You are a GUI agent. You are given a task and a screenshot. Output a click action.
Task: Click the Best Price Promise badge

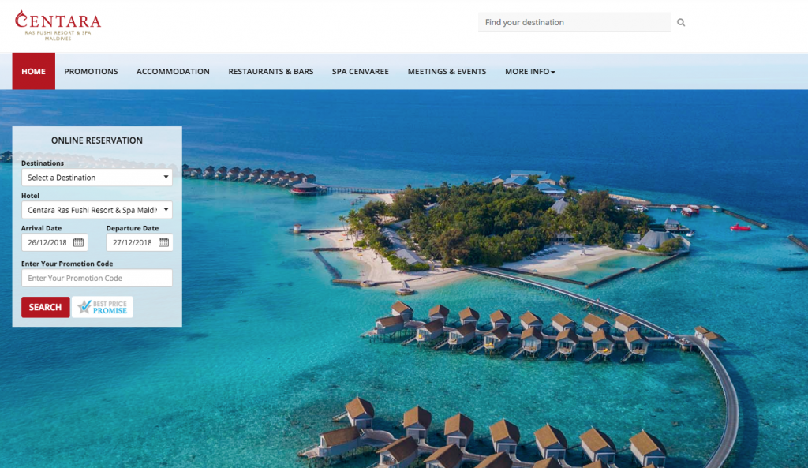coord(103,307)
